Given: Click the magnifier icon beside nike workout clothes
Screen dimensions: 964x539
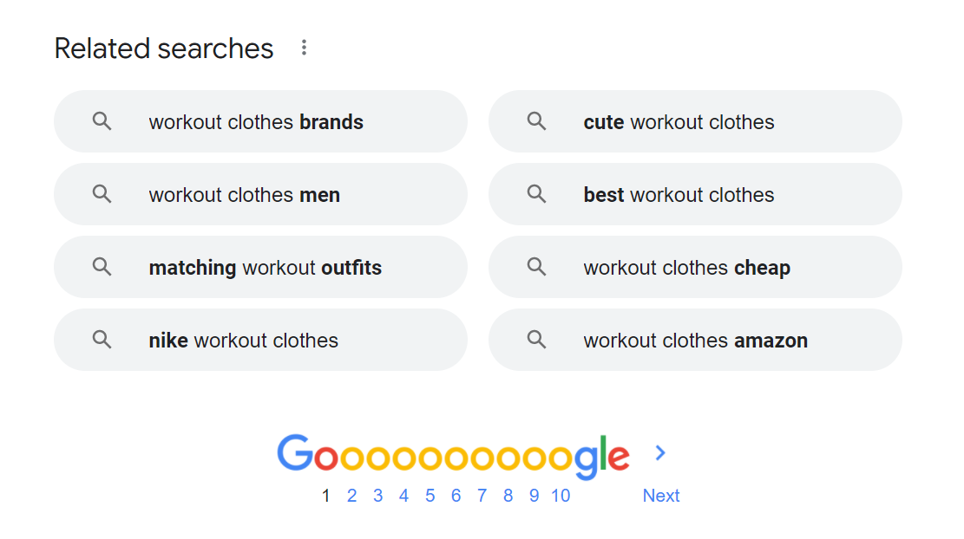Looking at the screenshot, I should point(102,340).
